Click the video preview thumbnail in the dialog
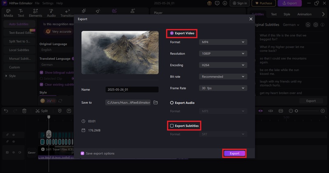329x173 pixels. [120, 52]
